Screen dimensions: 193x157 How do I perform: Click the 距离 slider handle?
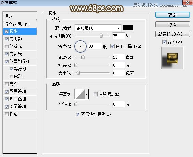[x=83, y=57]
